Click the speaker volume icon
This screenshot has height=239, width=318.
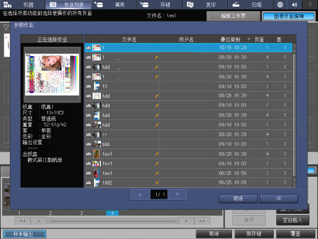[x=295, y=4]
